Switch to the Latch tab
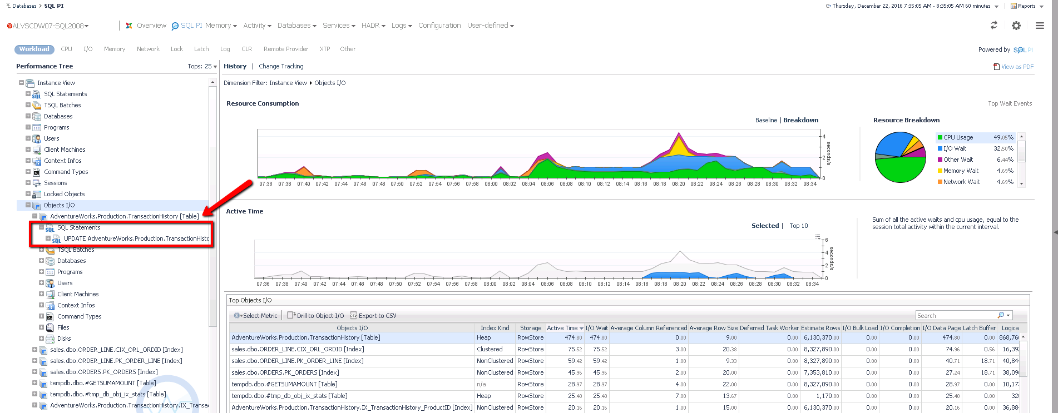Screen dimensions: 1058x413 click(201, 49)
